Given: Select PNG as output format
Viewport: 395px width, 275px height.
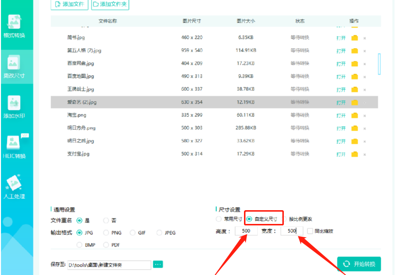Looking at the screenshot, I should [112, 233].
